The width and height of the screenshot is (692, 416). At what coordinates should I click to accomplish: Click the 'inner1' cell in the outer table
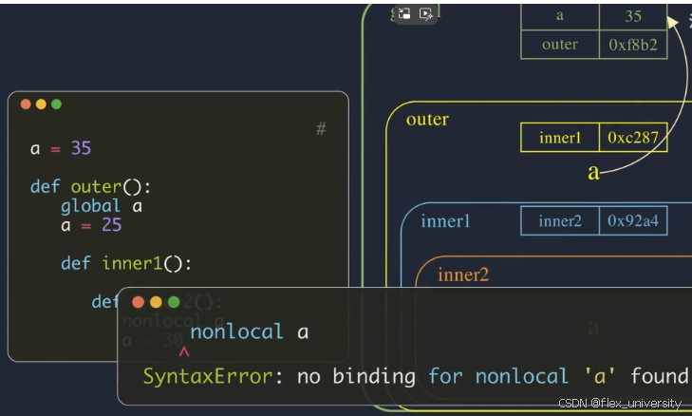coord(560,138)
